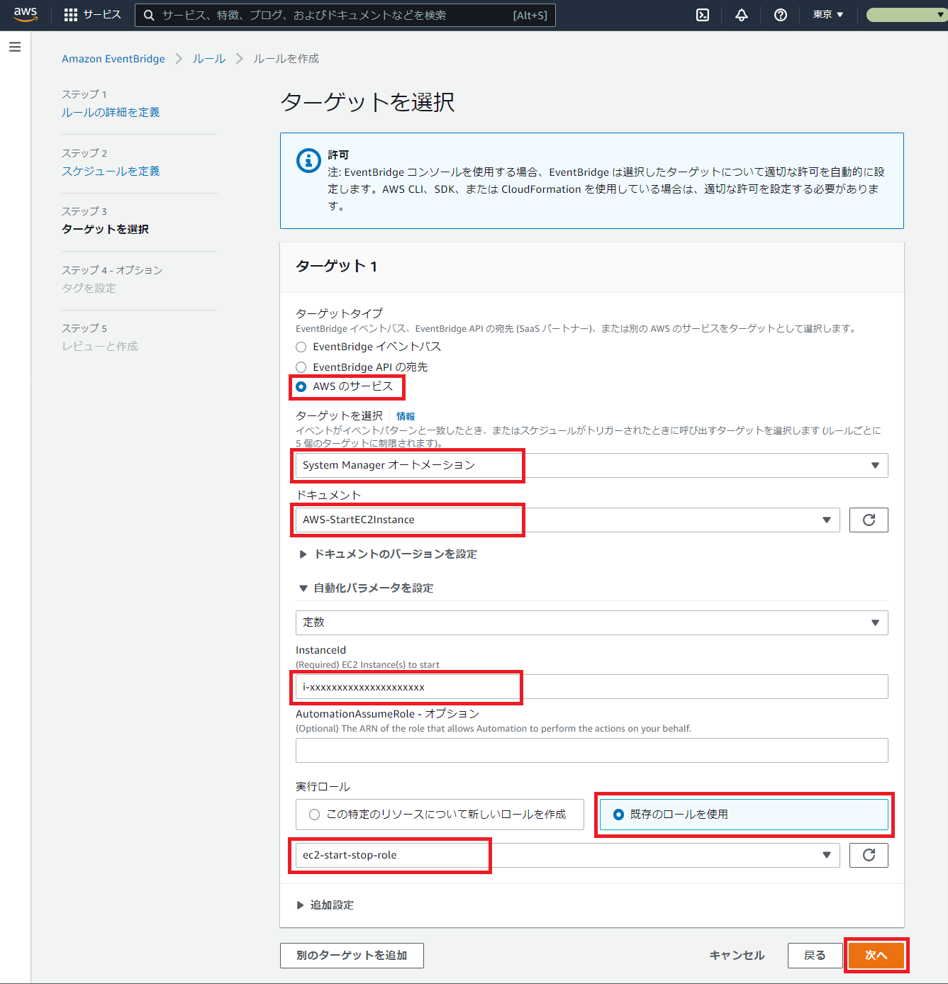Collapse 自動化パラメータを設定 section
Screen dimensions: 948x984
point(366,588)
